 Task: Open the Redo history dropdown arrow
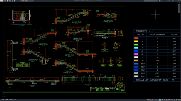tap(20, 1)
